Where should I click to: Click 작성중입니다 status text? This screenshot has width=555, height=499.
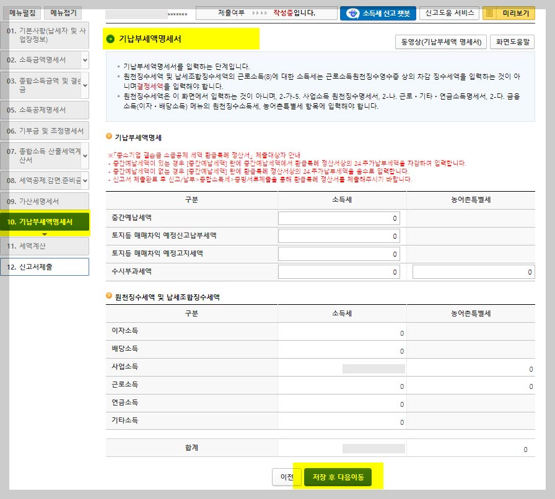tap(294, 13)
